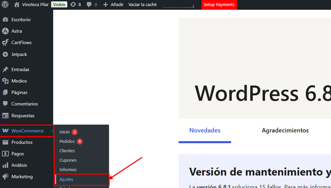Switch to the Agradecimientos tab
Image resolution: width=331 pixels, height=188 pixels.
coord(285,130)
